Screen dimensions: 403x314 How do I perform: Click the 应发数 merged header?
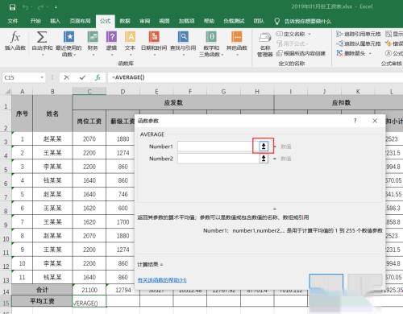(x=173, y=102)
